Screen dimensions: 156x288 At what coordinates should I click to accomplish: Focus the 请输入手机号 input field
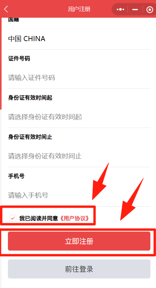click(79, 195)
